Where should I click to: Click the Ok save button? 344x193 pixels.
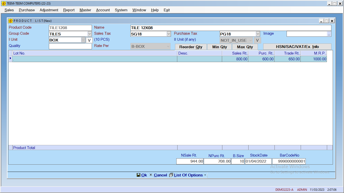click(x=142, y=175)
